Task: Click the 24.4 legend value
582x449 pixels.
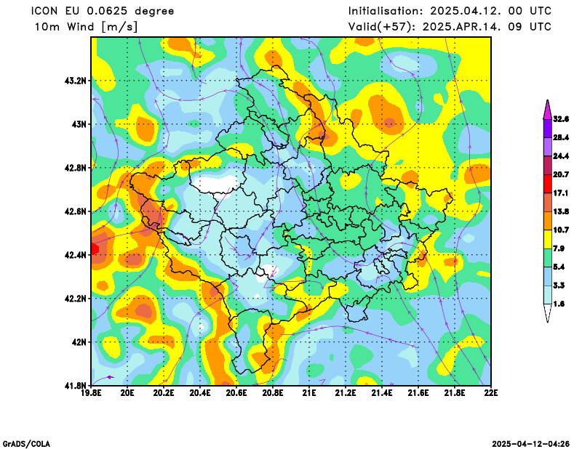Action: (561, 156)
